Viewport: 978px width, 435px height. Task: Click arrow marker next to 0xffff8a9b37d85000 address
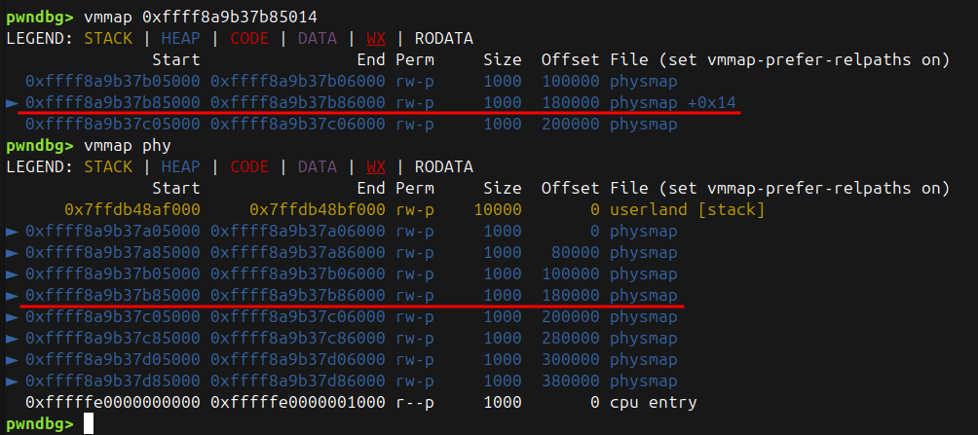13,381
